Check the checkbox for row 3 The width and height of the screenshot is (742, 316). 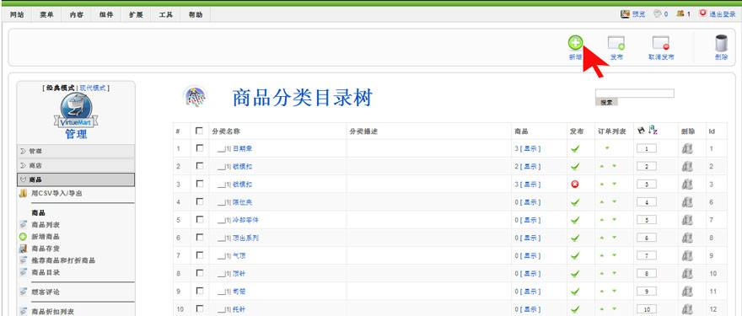199,184
